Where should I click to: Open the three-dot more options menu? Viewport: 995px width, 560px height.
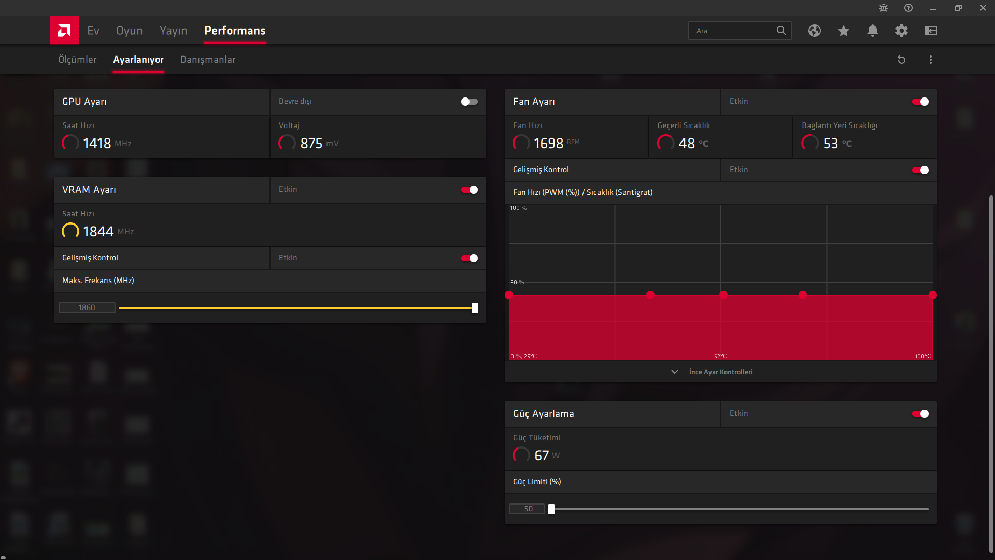point(931,60)
